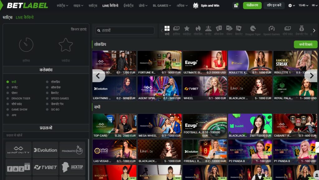Click the provider search field
319x180 pixels.
46,135
